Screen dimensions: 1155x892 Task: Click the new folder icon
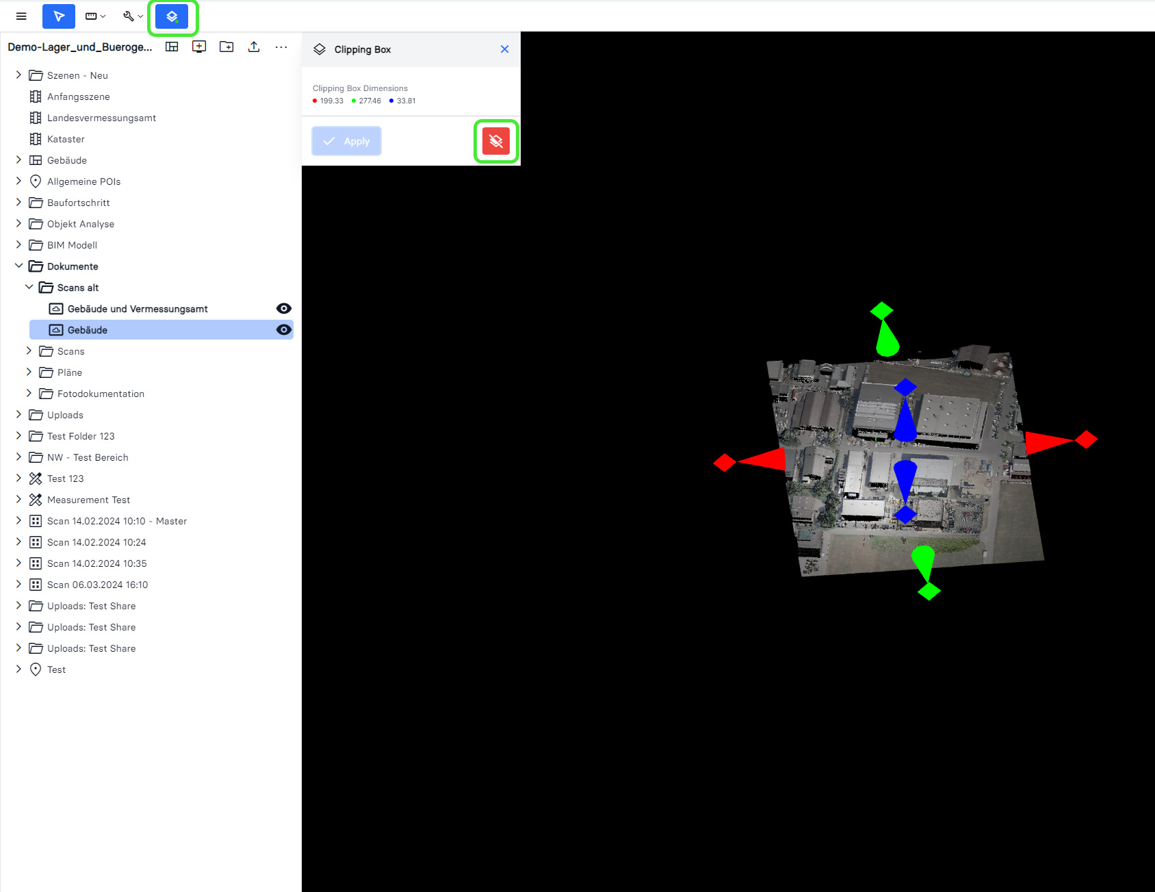(x=226, y=47)
